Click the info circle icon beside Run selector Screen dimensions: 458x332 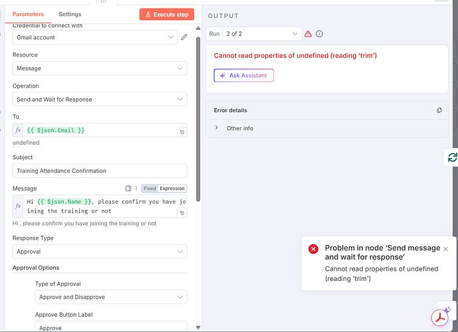[x=319, y=34]
